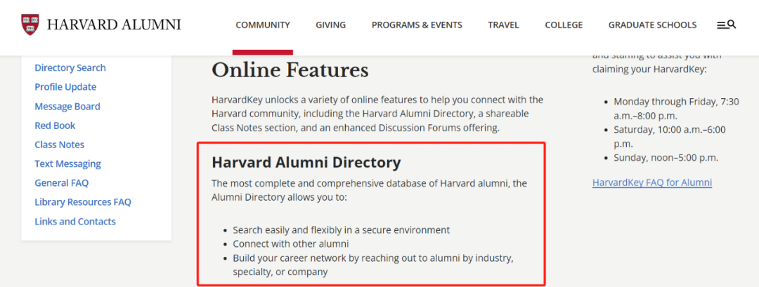Open the College navigation item
759x287 pixels.
[564, 25]
